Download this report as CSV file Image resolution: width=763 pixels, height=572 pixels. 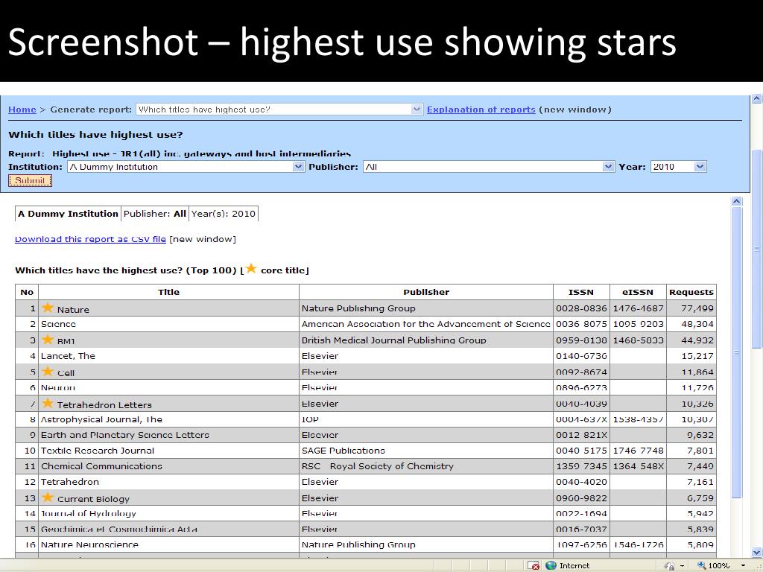pyautogui.click(x=90, y=239)
